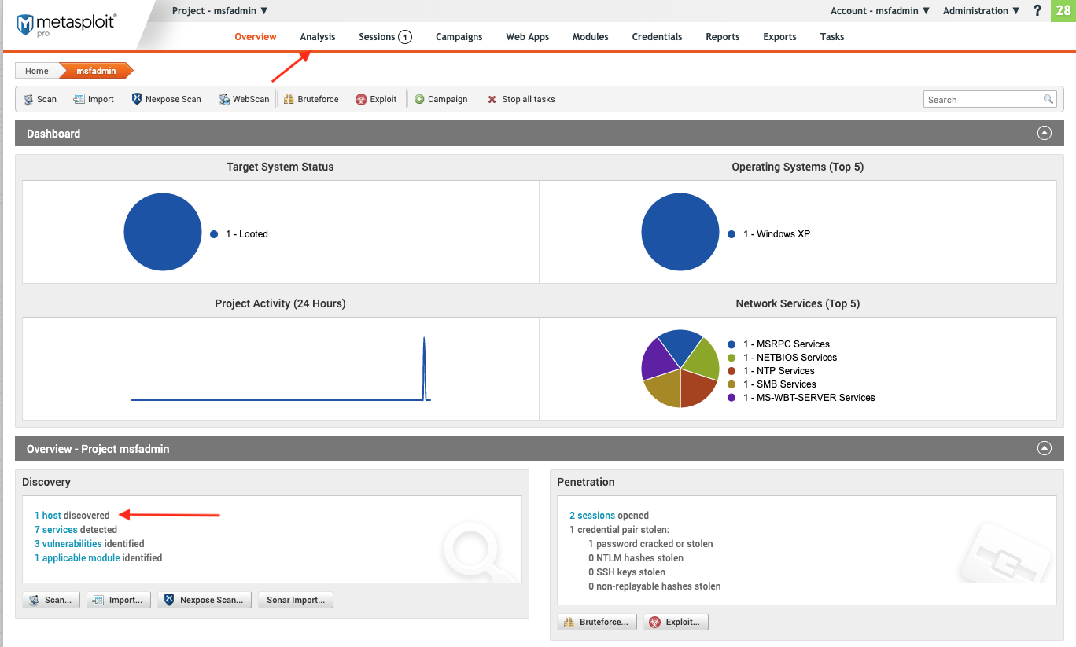This screenshot has width=1076, height=647.
Task: Click the SMB Services legend swatch
Action: [731, 384]
